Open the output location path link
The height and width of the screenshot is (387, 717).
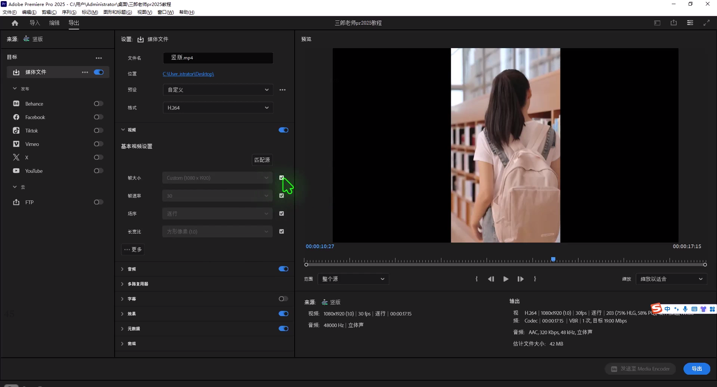[188, 74]
